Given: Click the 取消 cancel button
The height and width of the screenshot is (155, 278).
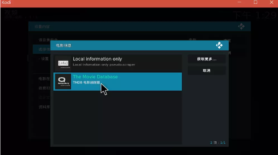Looking at the screenshot, I should (207, 70).
